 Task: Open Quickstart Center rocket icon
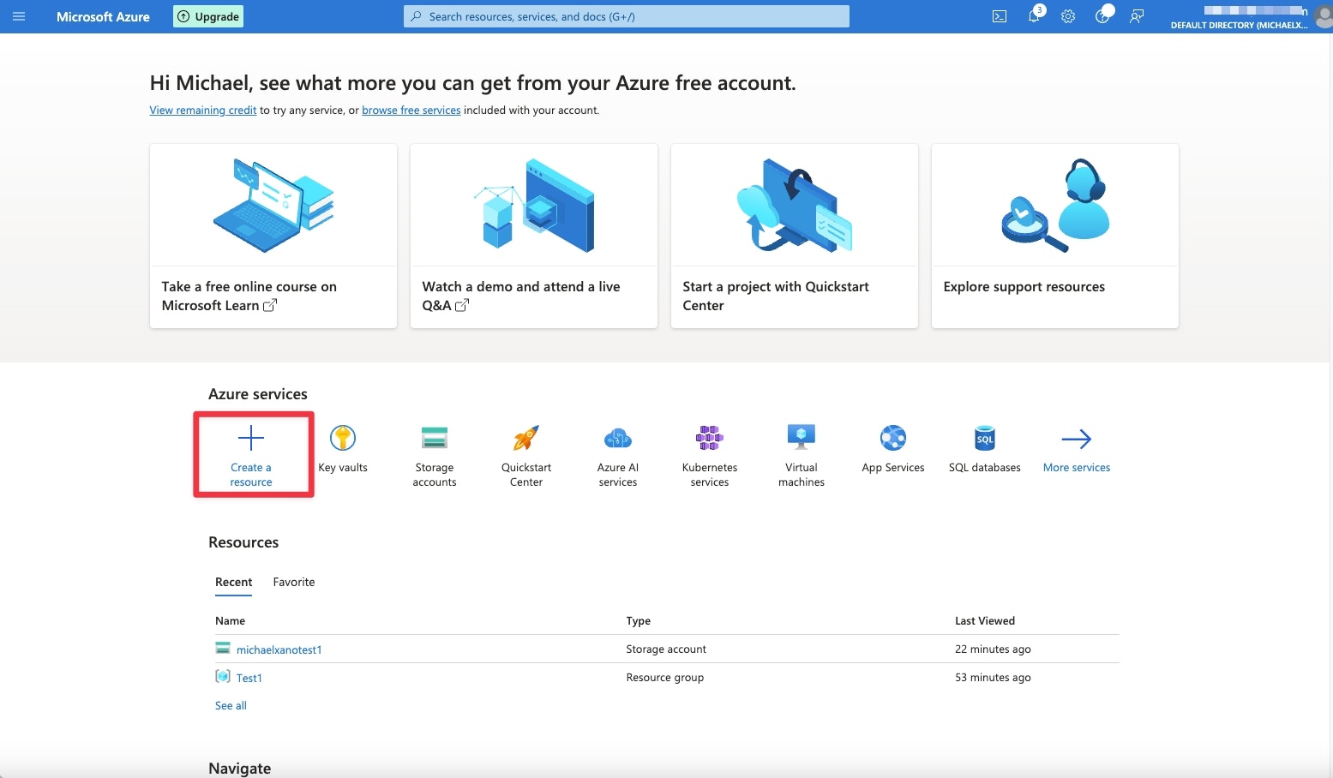pos(526,438)
